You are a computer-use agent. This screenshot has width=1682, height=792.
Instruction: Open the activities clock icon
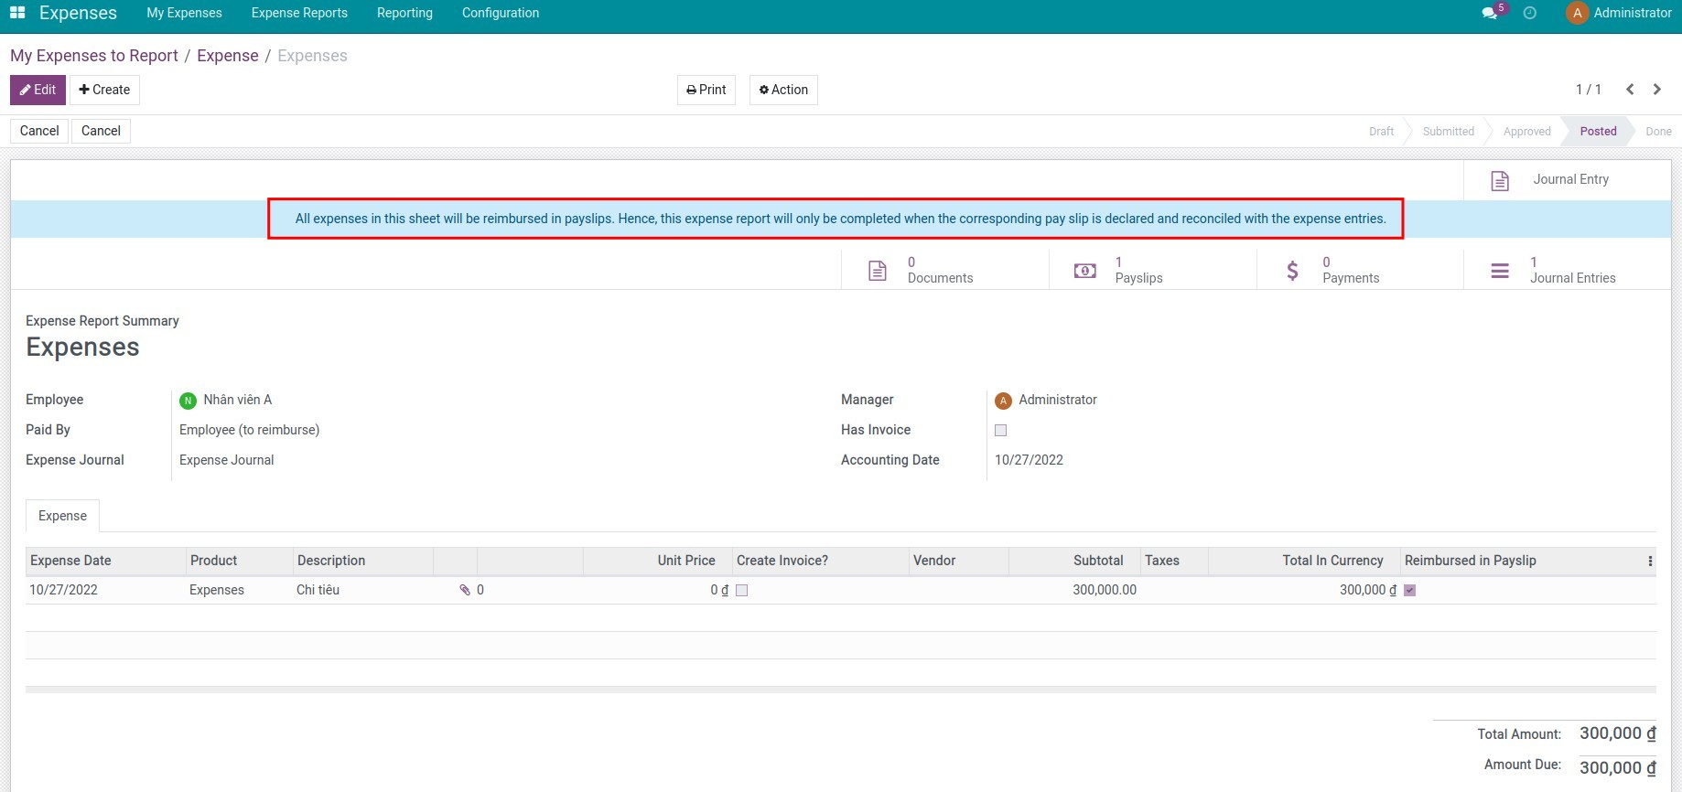tap(1530, 13)
